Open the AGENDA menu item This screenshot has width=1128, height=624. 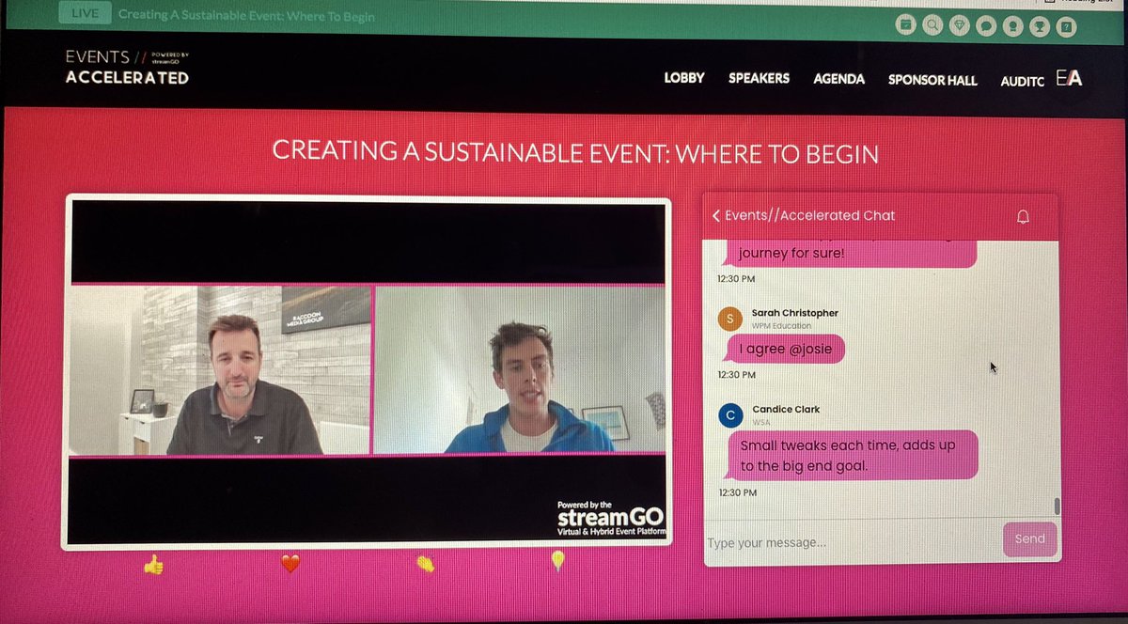838,79
